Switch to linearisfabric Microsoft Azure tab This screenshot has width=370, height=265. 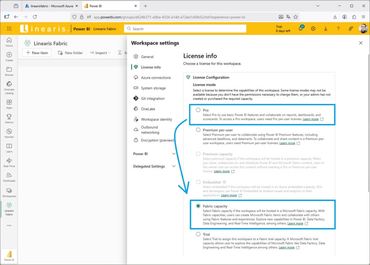pos(51,6)
